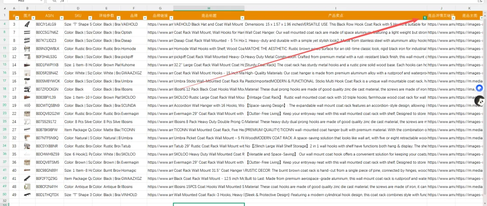The image size is (487, 206).
Task: Click product thumbnail for B0CSYXB8NR
Action: 28,146
